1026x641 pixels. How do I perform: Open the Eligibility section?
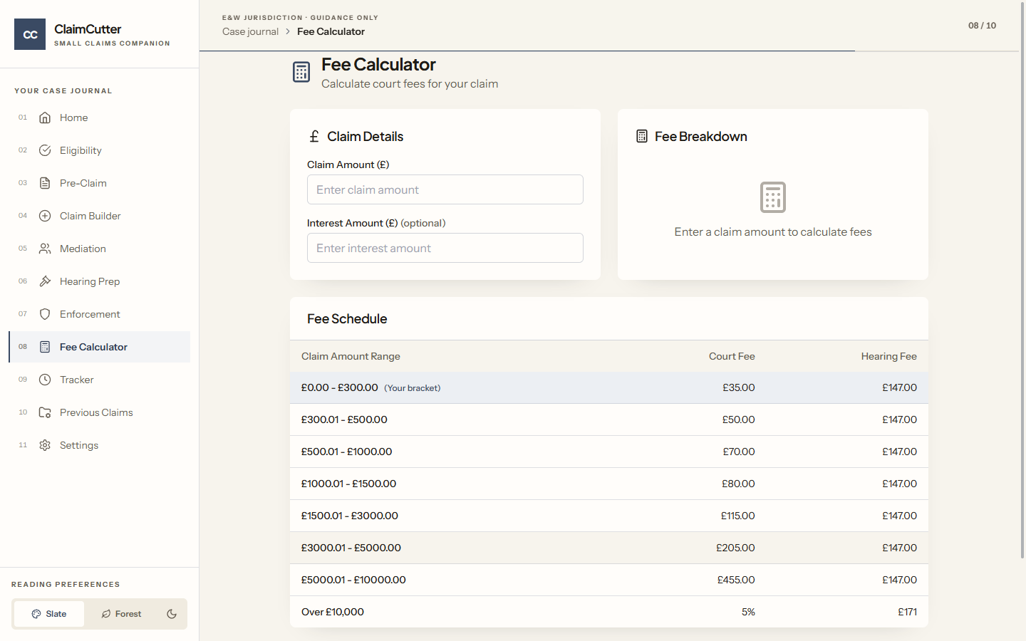[x=100, y=150]
